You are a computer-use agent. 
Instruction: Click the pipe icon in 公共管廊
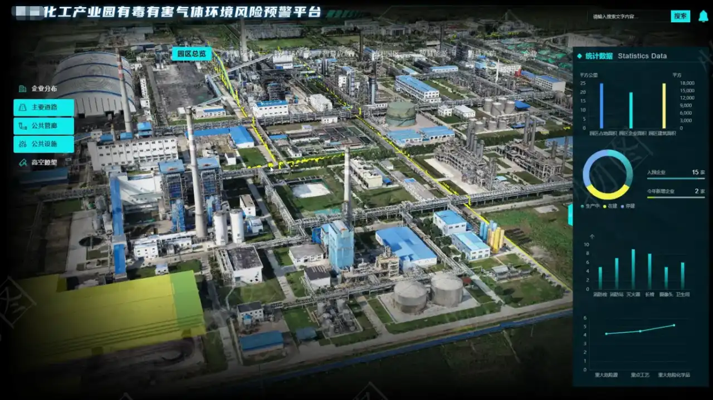[x=22, y=126]
